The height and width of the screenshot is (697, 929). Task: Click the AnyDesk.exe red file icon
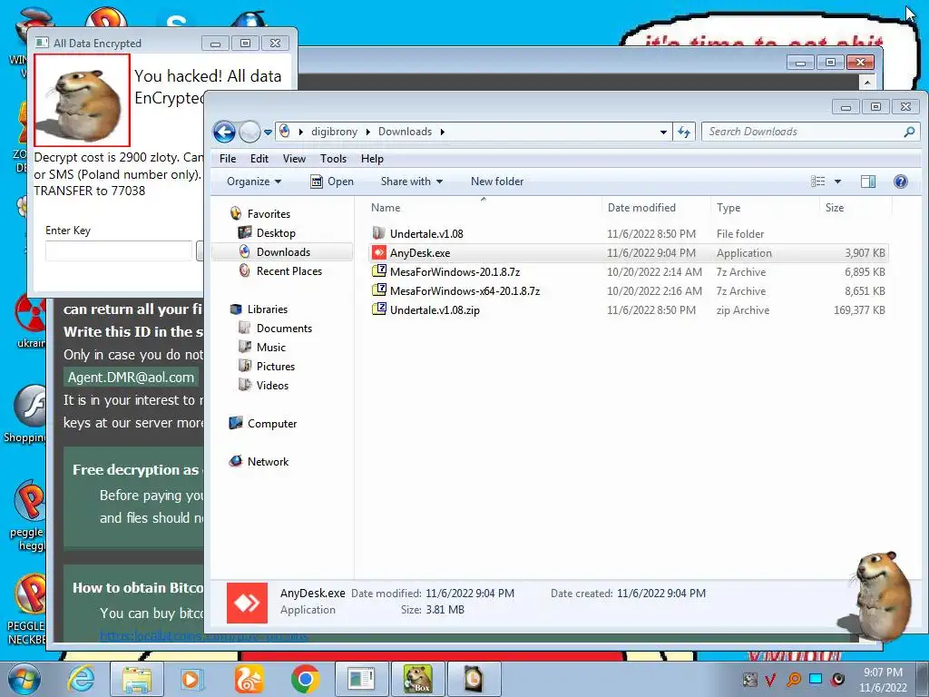click(378, 252)
